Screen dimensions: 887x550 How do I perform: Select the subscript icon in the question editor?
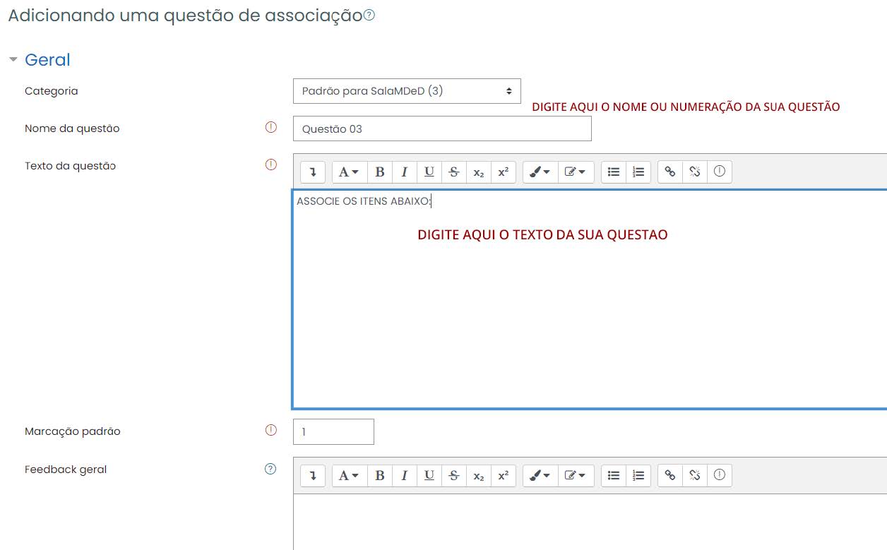(x=479, y=172)
